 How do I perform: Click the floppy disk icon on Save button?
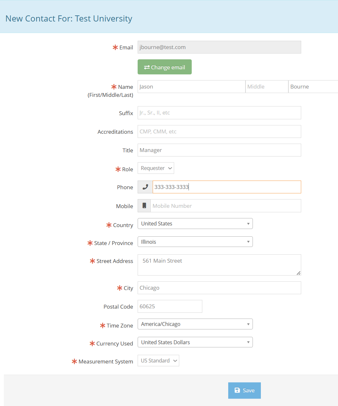(x=237, y=390)
